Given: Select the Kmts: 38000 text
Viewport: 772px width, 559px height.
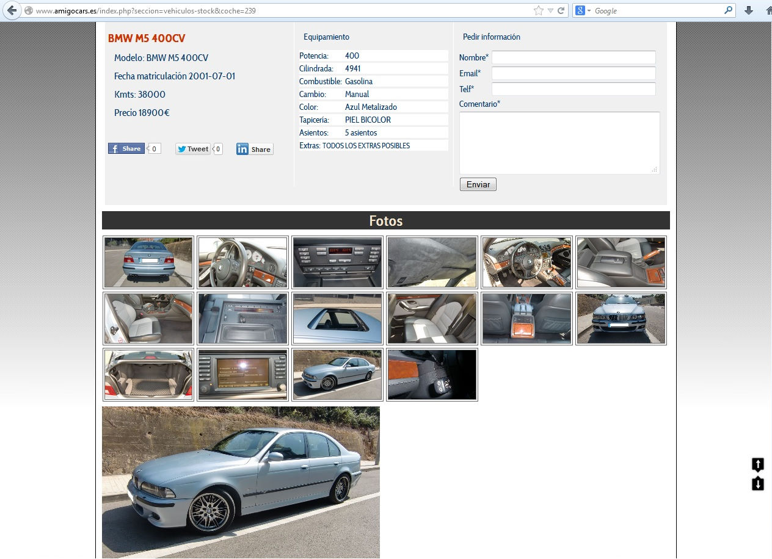Looking at the screenshot, I should 140,95.
